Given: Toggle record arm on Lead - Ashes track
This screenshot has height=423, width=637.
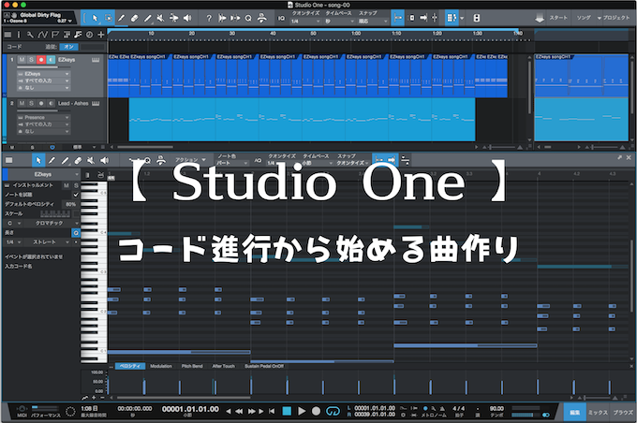Looking at the screenshot, I should pyautogui.click(x=41, y=104).
